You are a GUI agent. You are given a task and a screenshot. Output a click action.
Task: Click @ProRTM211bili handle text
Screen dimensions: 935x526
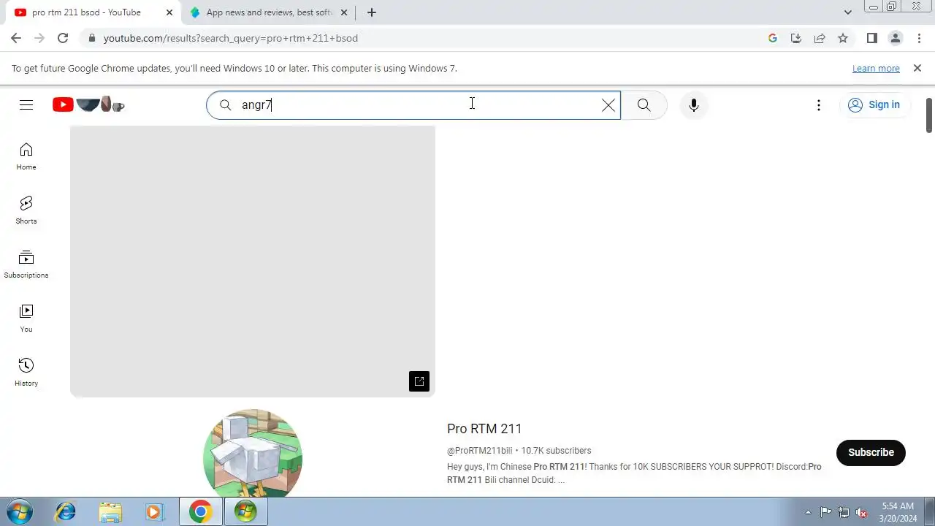479,451
